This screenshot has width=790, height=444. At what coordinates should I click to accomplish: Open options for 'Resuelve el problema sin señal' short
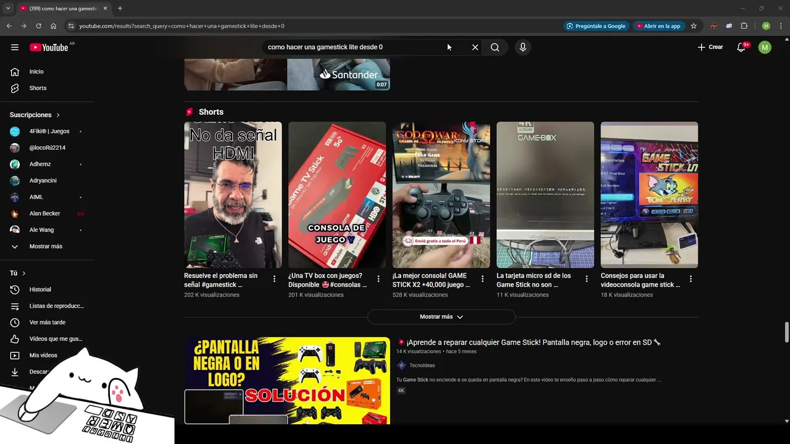[275, 279]
